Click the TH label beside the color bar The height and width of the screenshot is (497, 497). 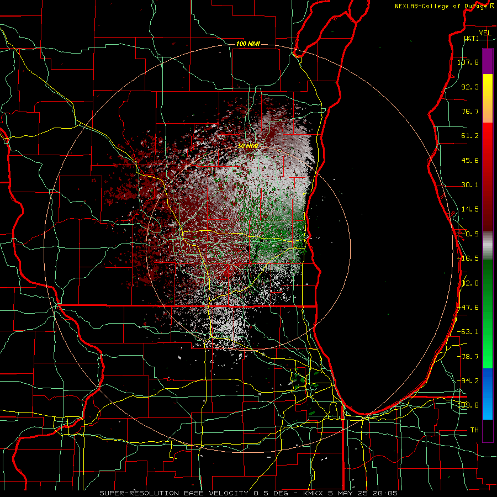(474, 430)
